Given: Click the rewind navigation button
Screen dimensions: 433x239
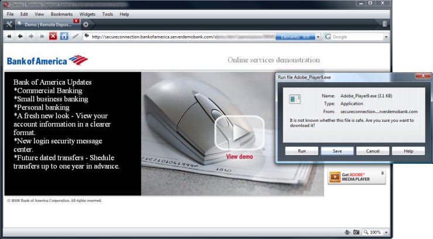Looking at the screenshot, I should point(10,36).
